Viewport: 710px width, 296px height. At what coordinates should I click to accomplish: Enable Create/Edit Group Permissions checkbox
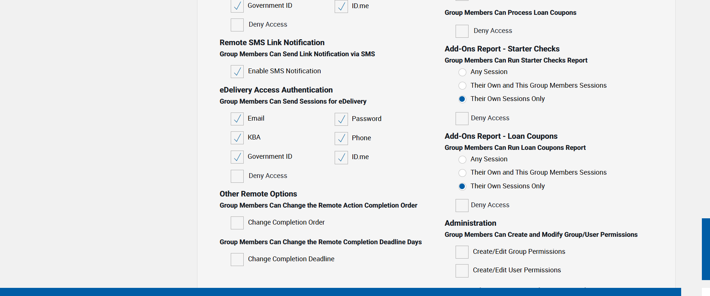462,252
